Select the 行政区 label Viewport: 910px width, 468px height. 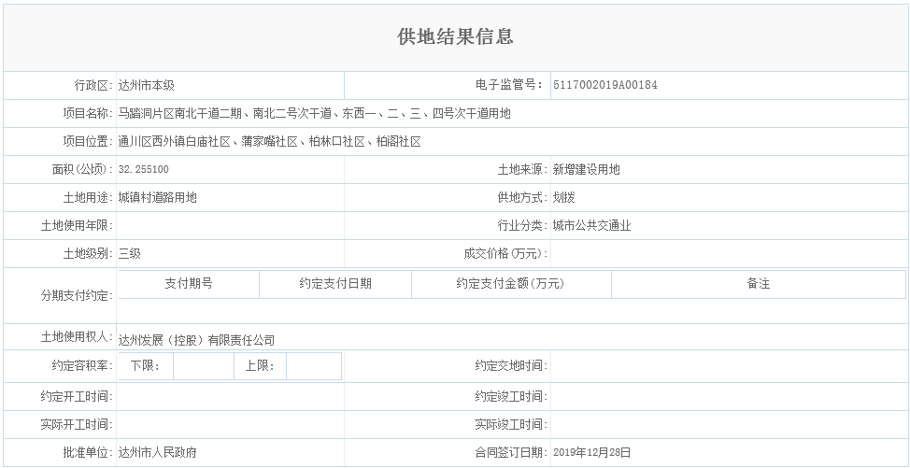[x=94, y=85]
